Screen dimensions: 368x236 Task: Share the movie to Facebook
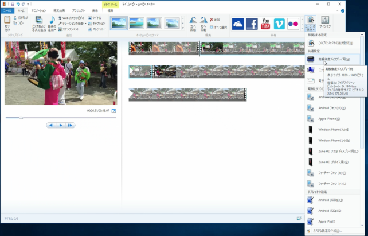tap(252, 24)
